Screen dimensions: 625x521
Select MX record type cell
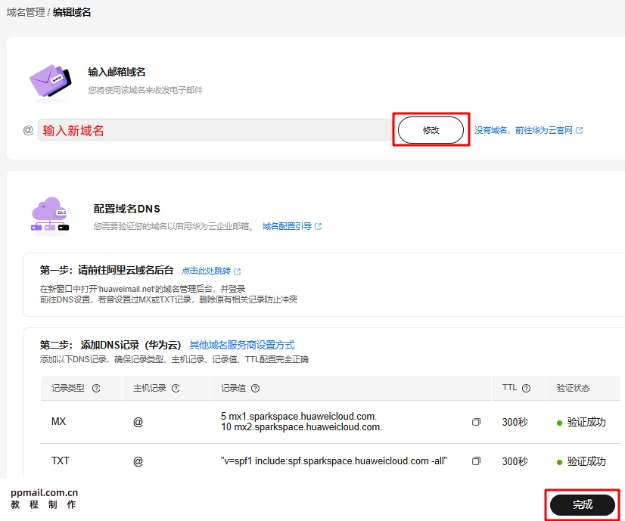[58, 421]
